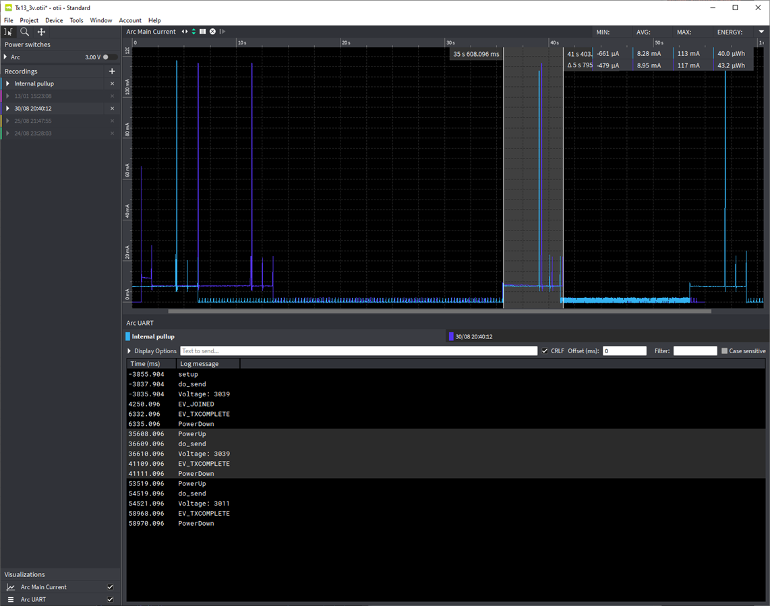Delete the 30/08 20:40:12 recording
The width and height of the screenshot is (770, 606).
(113, 109)
